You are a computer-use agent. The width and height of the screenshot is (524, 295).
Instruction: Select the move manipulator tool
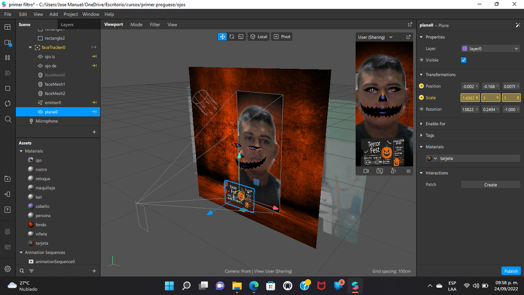click(x=222, y=36)
